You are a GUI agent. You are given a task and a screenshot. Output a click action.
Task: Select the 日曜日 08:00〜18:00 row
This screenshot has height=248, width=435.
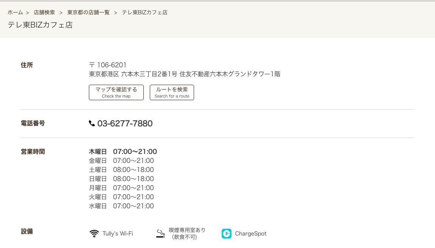tap(121, 179)
